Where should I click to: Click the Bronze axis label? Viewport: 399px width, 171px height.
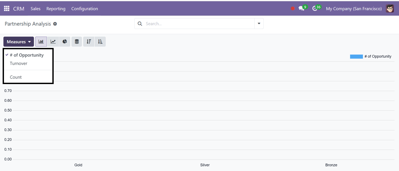pyautogui.click(x=331, y=165)
